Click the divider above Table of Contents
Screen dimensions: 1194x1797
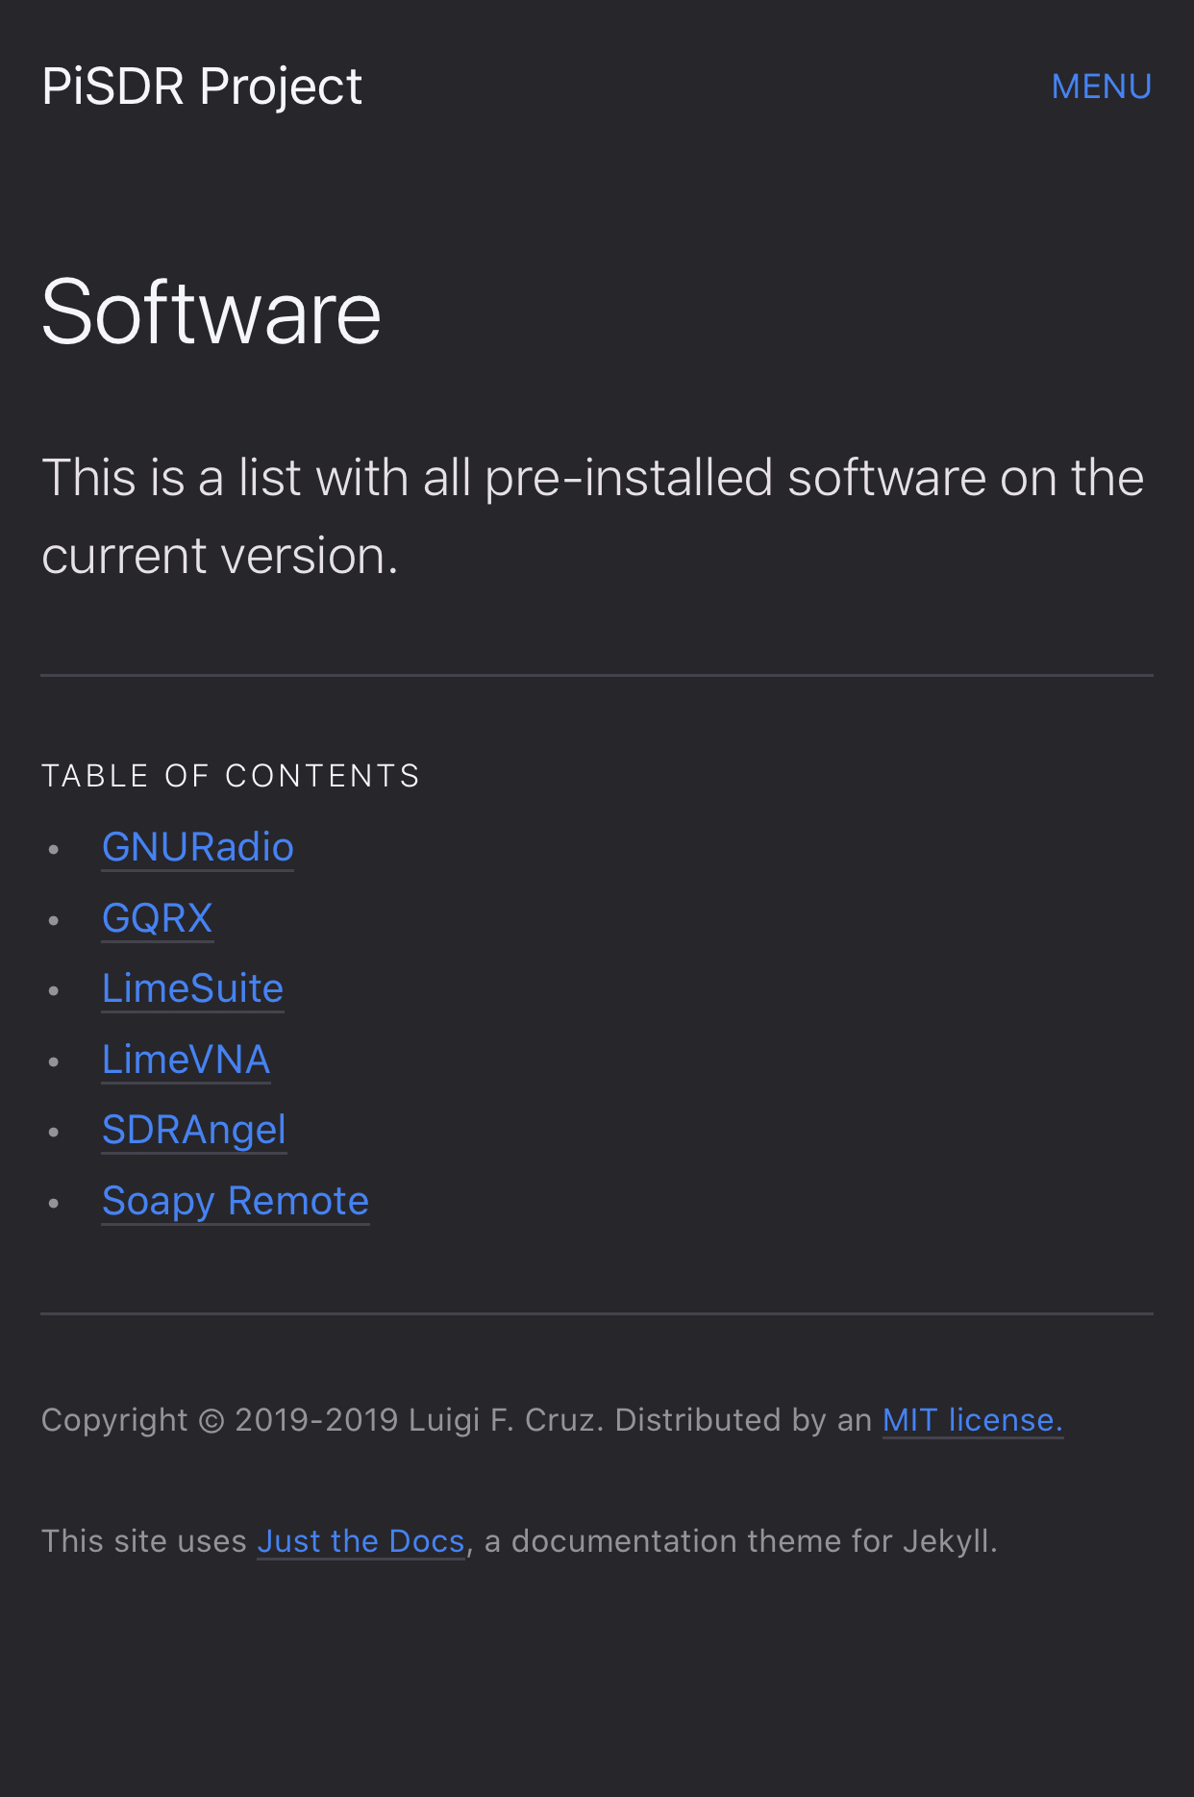[596, 676]
